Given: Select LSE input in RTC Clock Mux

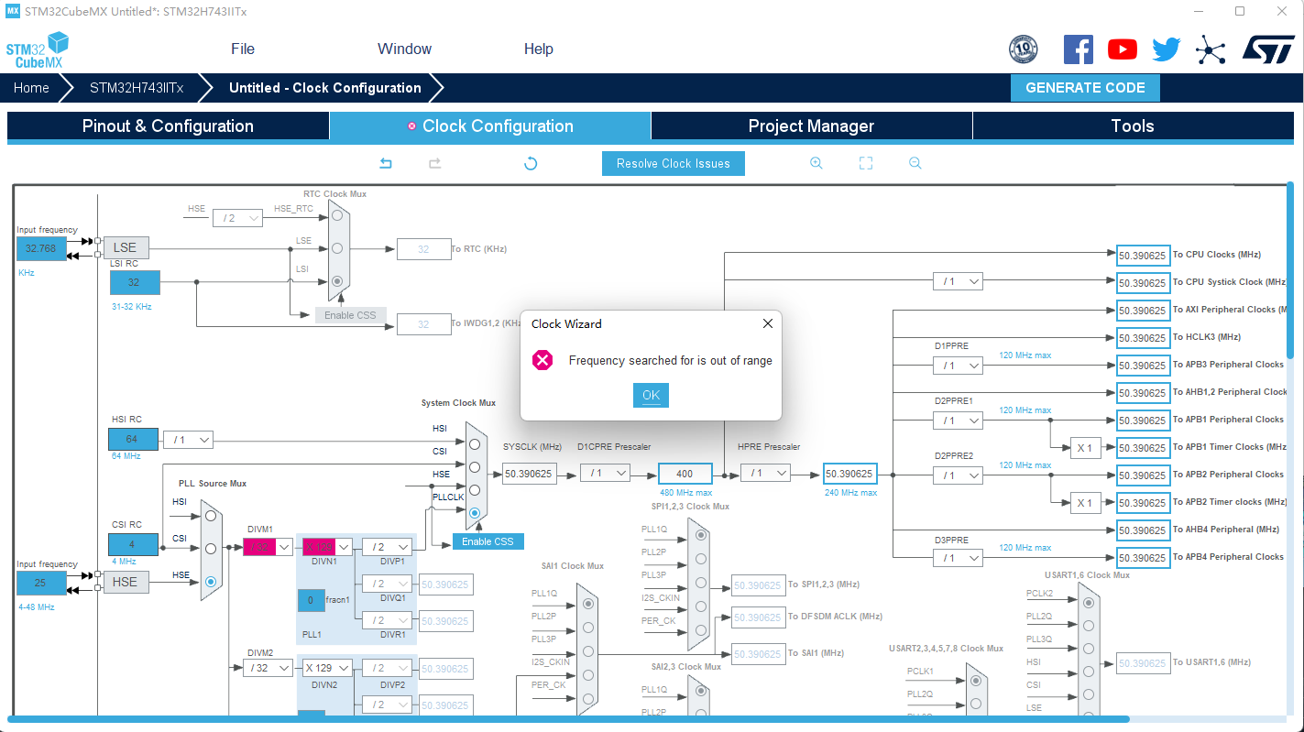Looking at the screenshot, I should [x=337, y=248].
